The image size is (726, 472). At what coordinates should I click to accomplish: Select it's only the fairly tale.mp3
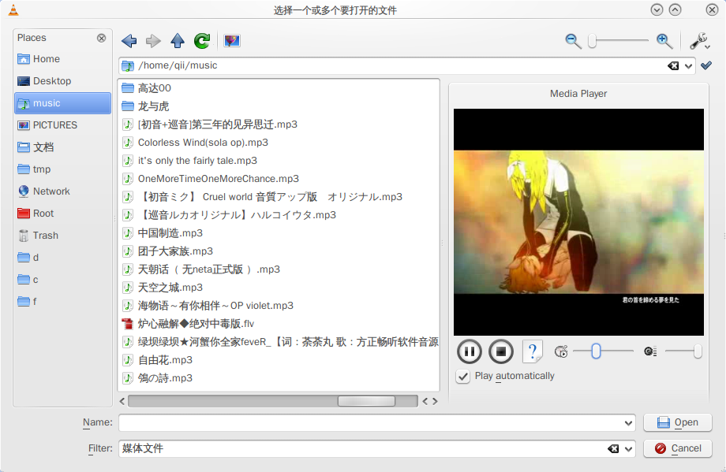(189, 161)
